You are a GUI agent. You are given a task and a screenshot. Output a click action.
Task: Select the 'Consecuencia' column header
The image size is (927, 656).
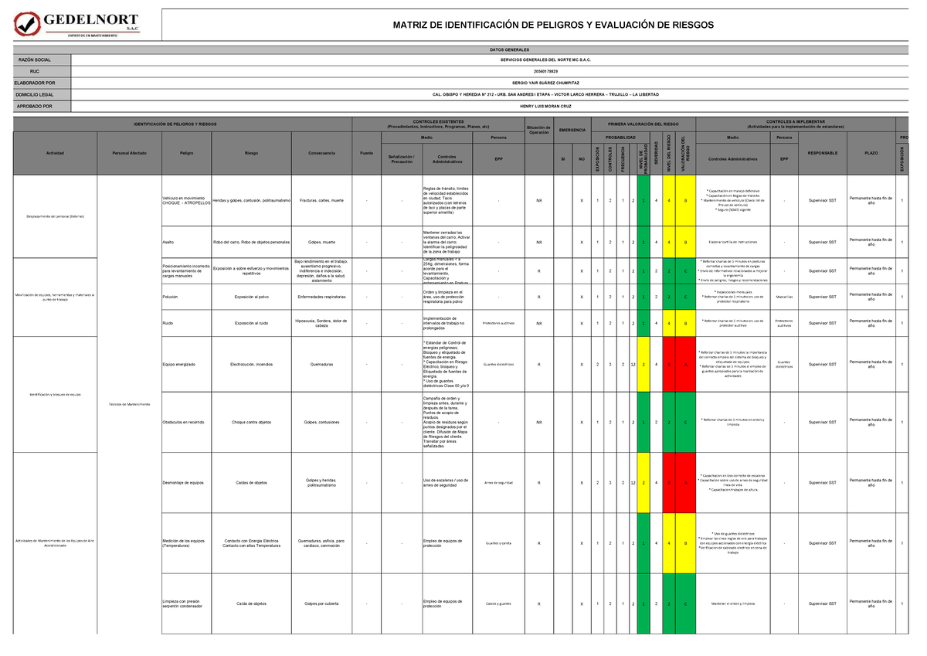pyautogui.click(x=321, y=153)
